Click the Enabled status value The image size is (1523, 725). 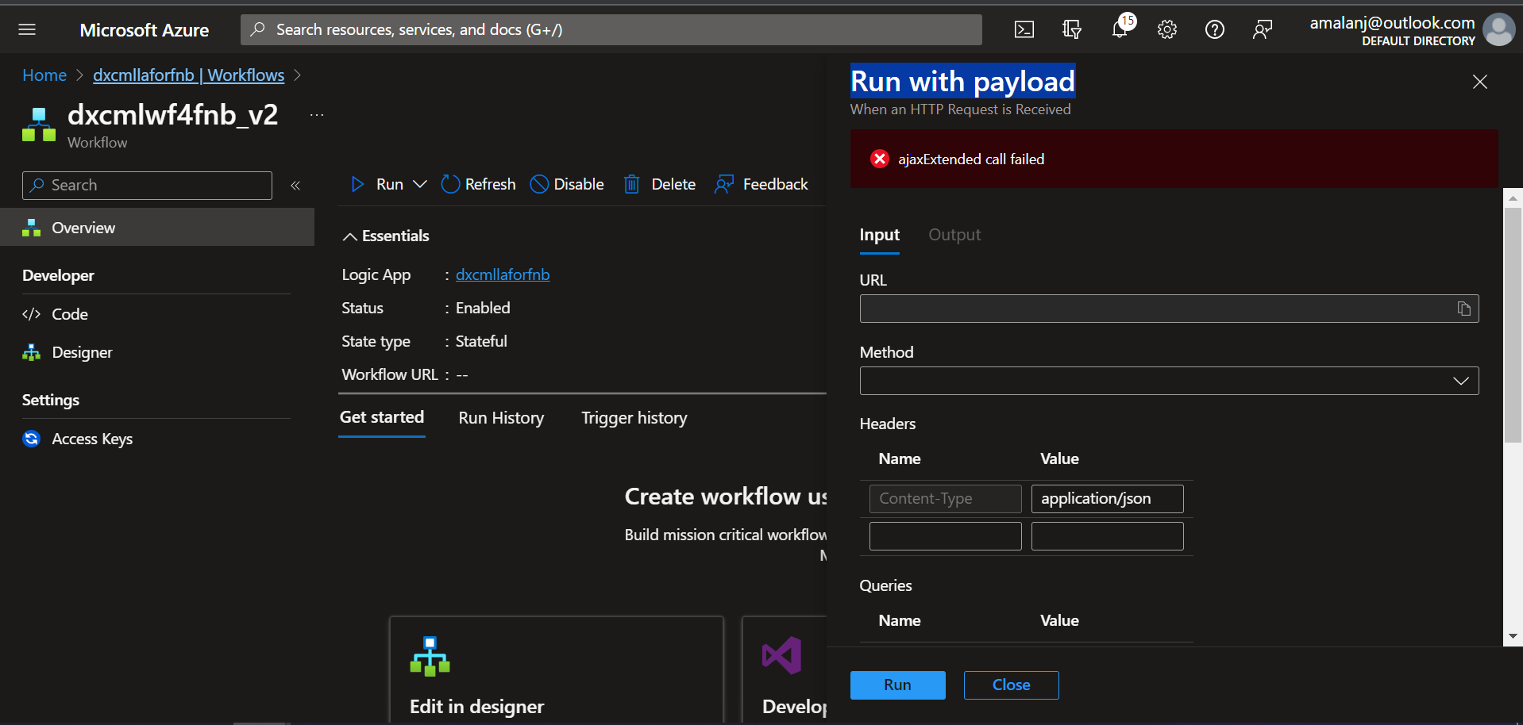[x=483, y=308]
